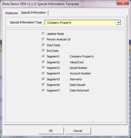Image resolution: width=131 pixels, height=138 pixels.
Task: Close the Special Information Template dialog
Action: [x=123, y=3]
